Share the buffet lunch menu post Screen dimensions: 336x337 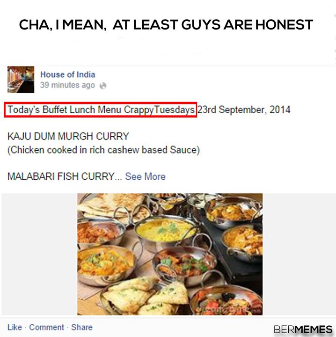click(x=82, y=327)
